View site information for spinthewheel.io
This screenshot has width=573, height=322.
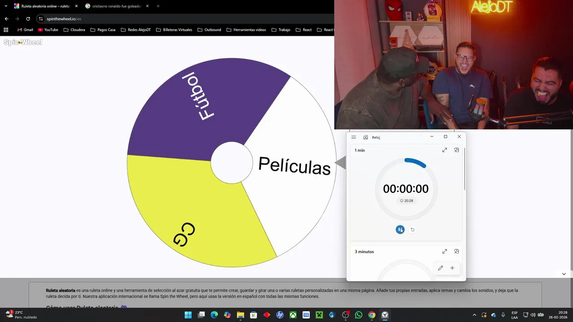41,19
